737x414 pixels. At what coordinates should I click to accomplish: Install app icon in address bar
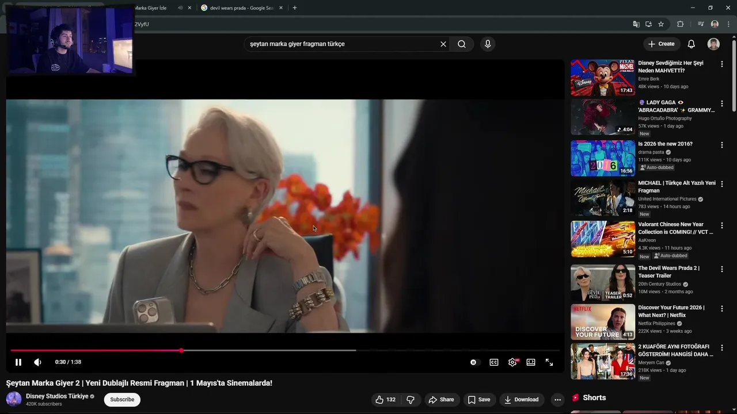648,24
